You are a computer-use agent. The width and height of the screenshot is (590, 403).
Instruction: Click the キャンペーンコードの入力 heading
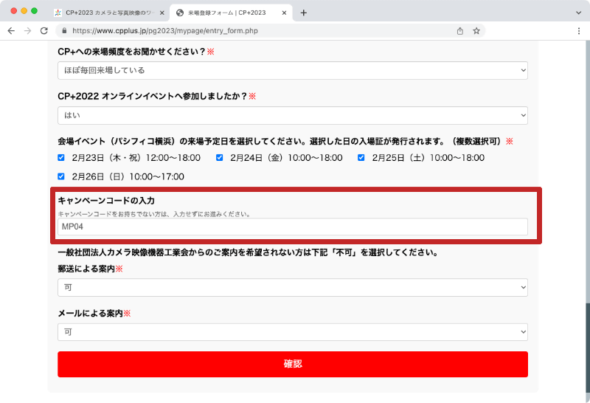(x=106, y=200)
